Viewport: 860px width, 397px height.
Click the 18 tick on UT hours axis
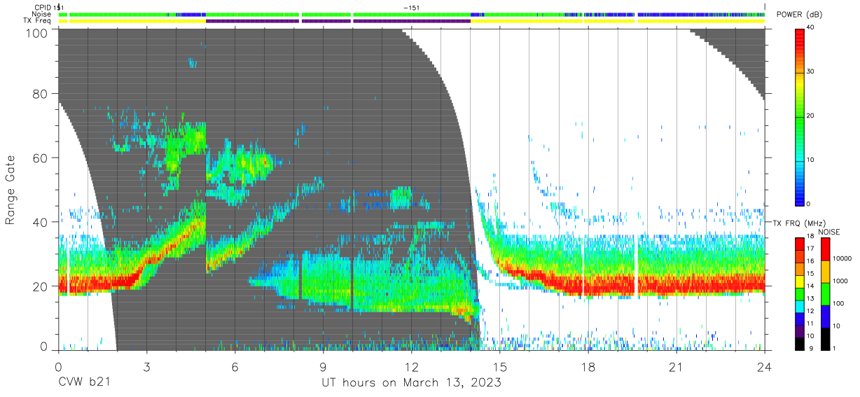point(588,367)
